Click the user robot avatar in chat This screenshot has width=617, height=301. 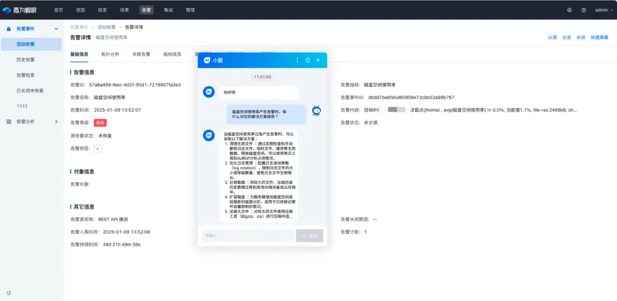point(316,111)
